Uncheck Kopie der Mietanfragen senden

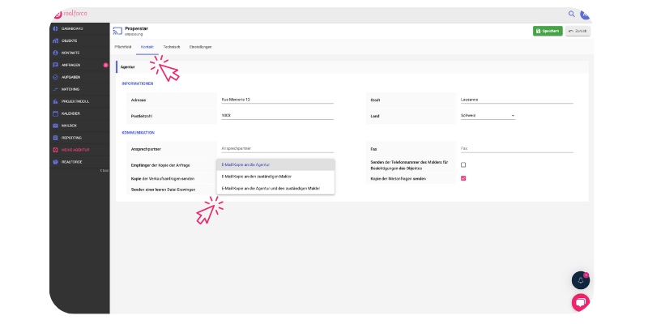pyautogui.click(x=463, y=178)
